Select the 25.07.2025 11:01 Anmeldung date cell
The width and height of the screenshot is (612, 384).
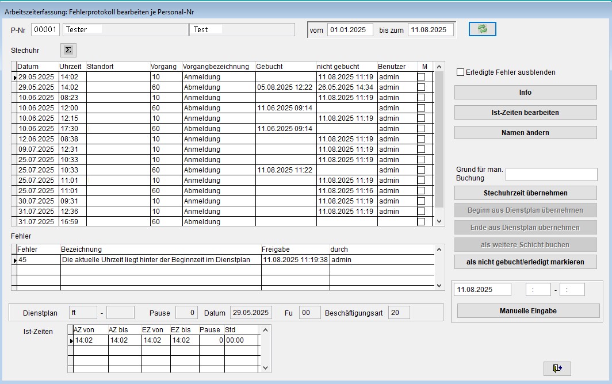click(38, 181)
